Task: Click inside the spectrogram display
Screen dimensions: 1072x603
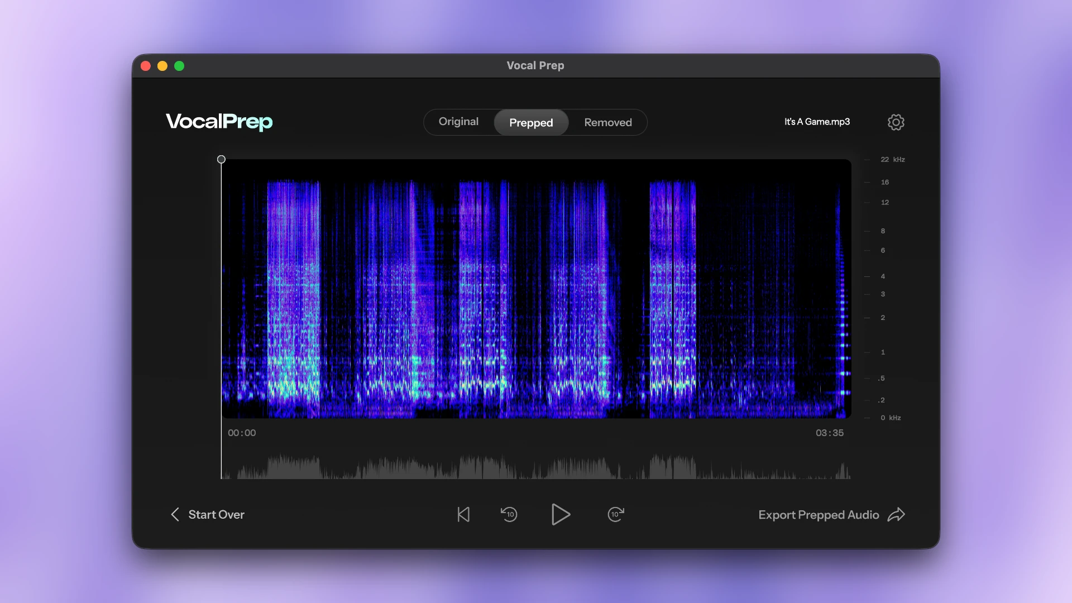Action: coord(536,289)
